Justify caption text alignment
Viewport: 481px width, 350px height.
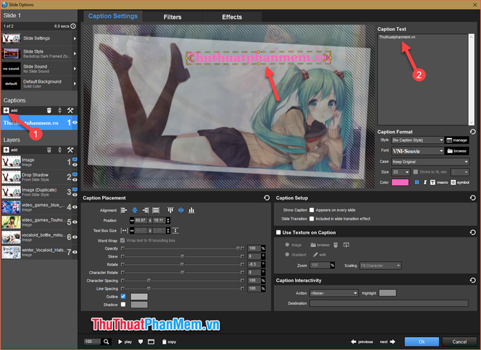tap(156, 210)
